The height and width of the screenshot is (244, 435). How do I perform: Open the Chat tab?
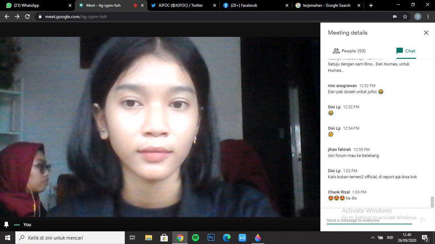[406, 51]
